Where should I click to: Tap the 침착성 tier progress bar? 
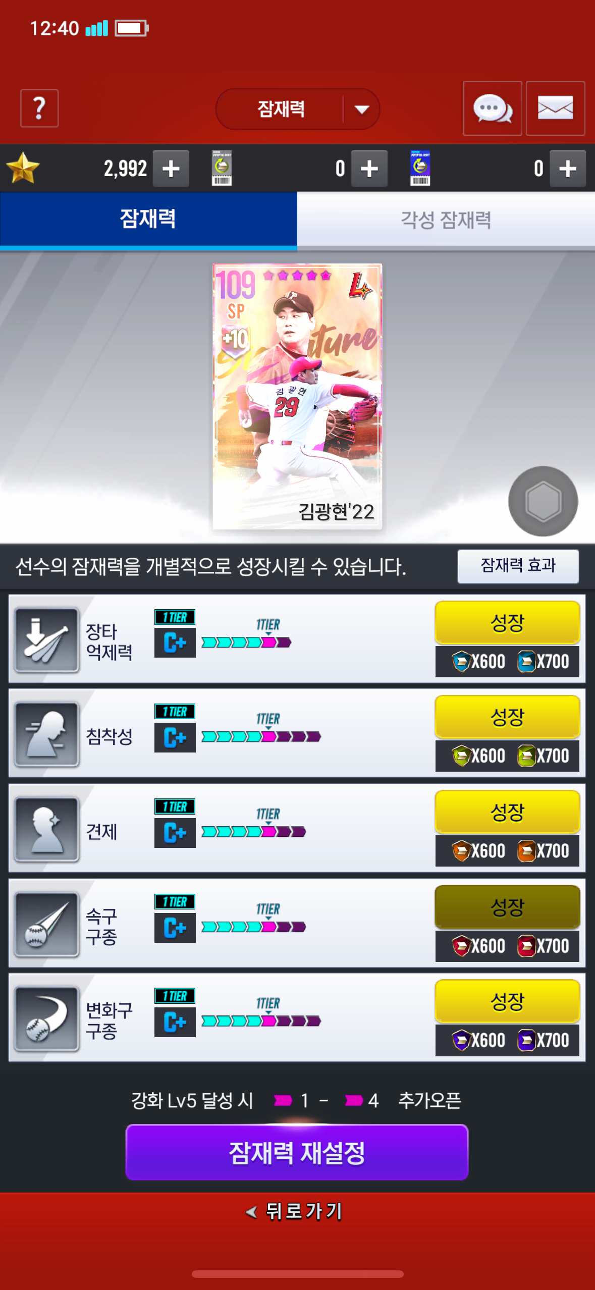point(261,737)
